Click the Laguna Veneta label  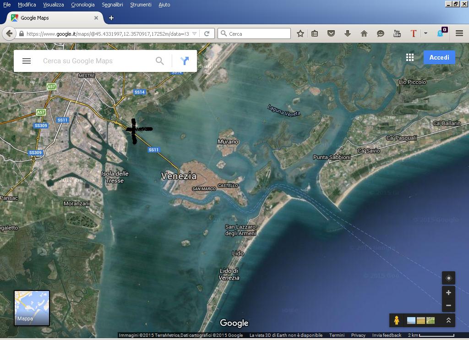(x=284, y=110)
